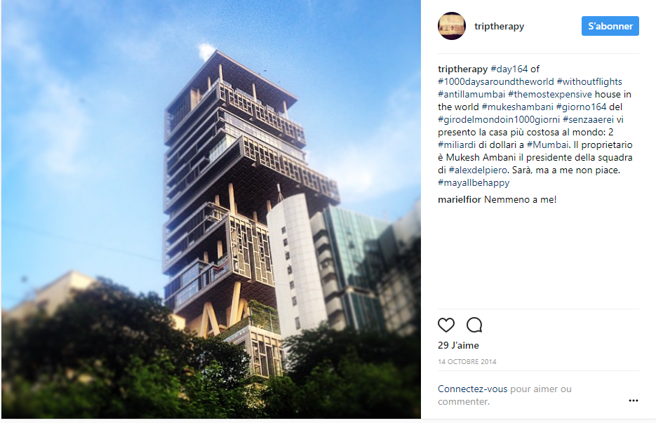
Task: Open the 14 OCTOBRE 2014 timestamp
Action: coord(467,361)
